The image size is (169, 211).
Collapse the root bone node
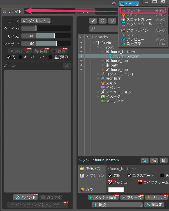coord(98,47)
